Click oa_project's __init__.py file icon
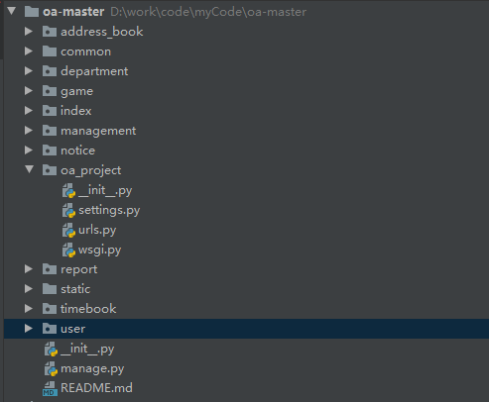This screenshot has width=489, height=402. 68,190
